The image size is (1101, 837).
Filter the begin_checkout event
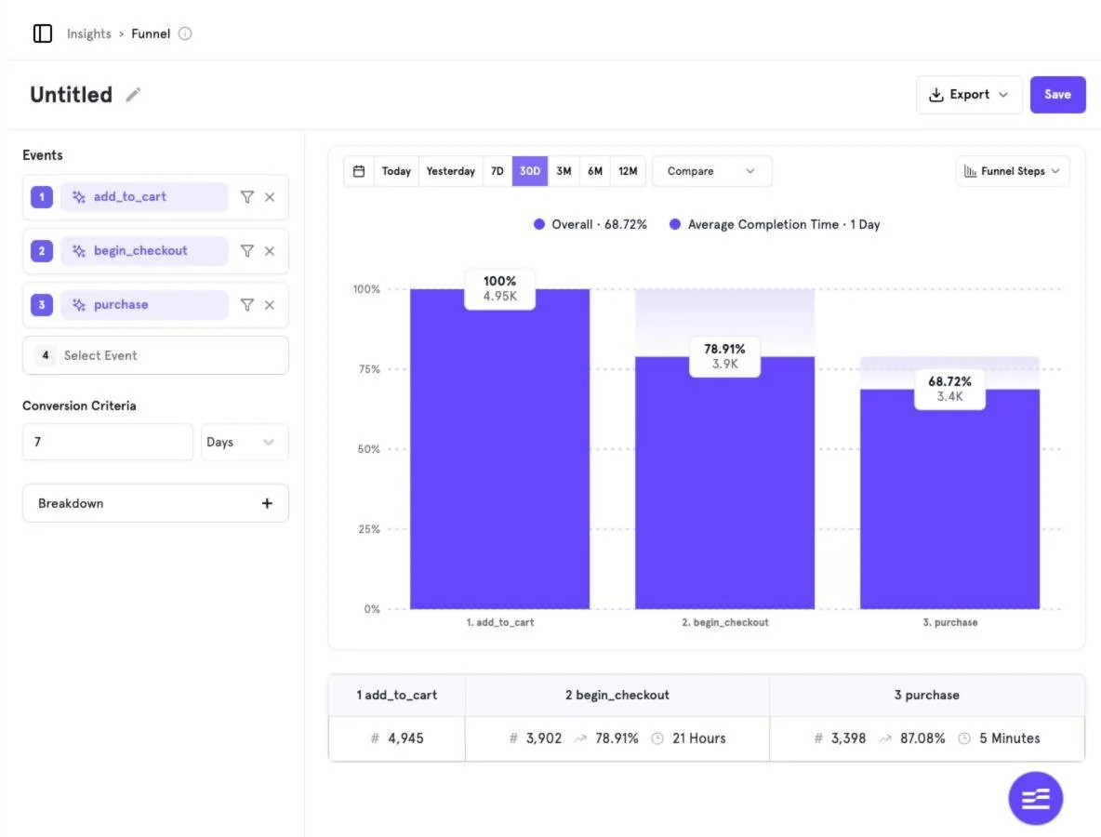(246, 251)
